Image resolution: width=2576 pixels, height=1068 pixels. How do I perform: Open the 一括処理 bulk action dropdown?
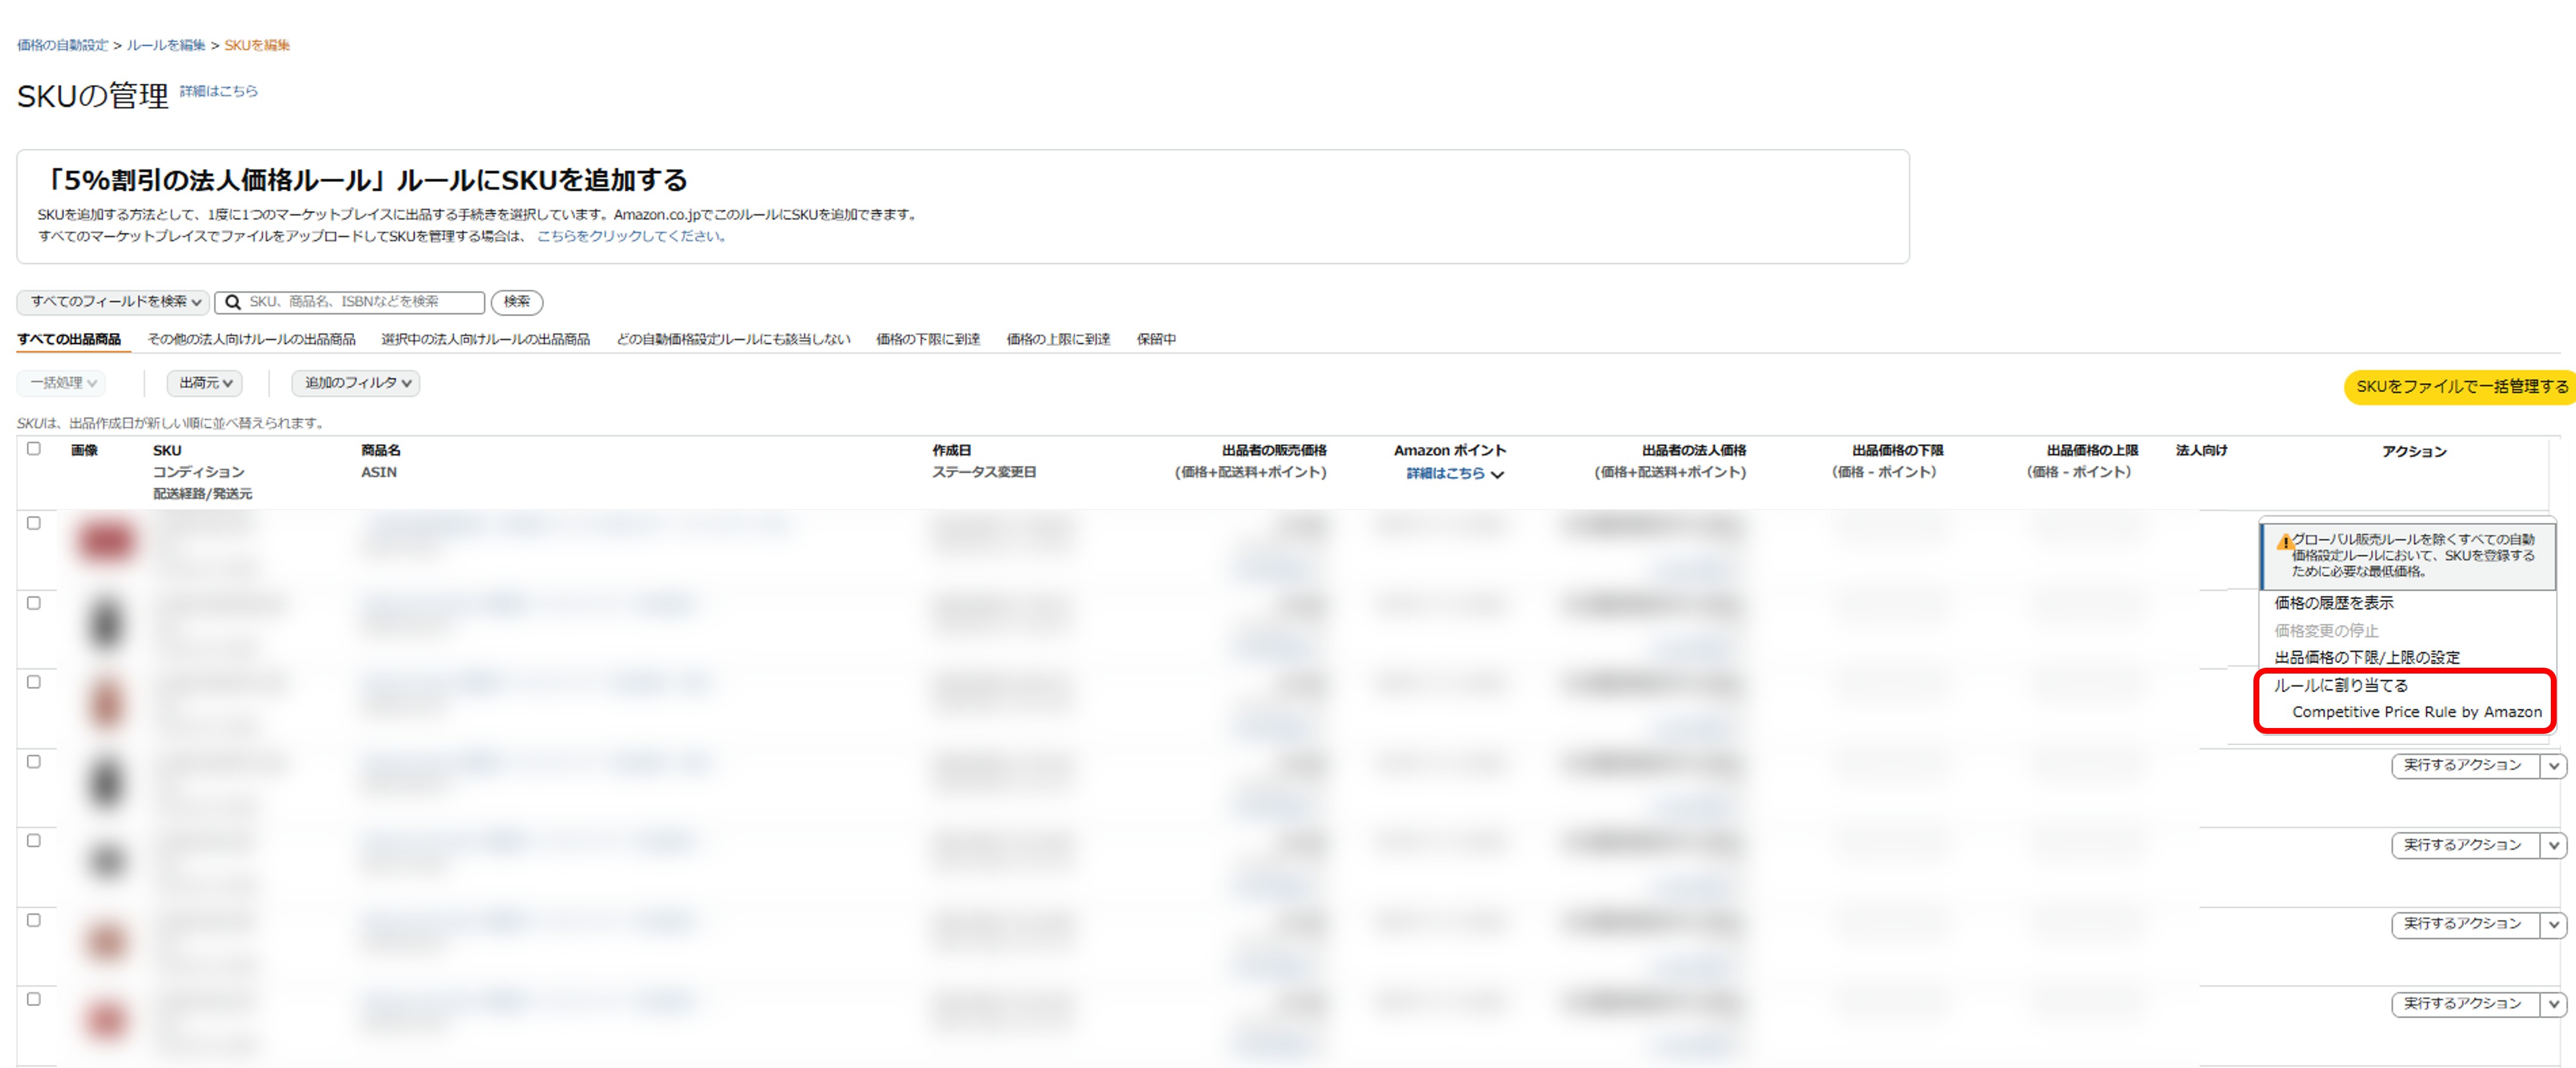coord(62,383)
